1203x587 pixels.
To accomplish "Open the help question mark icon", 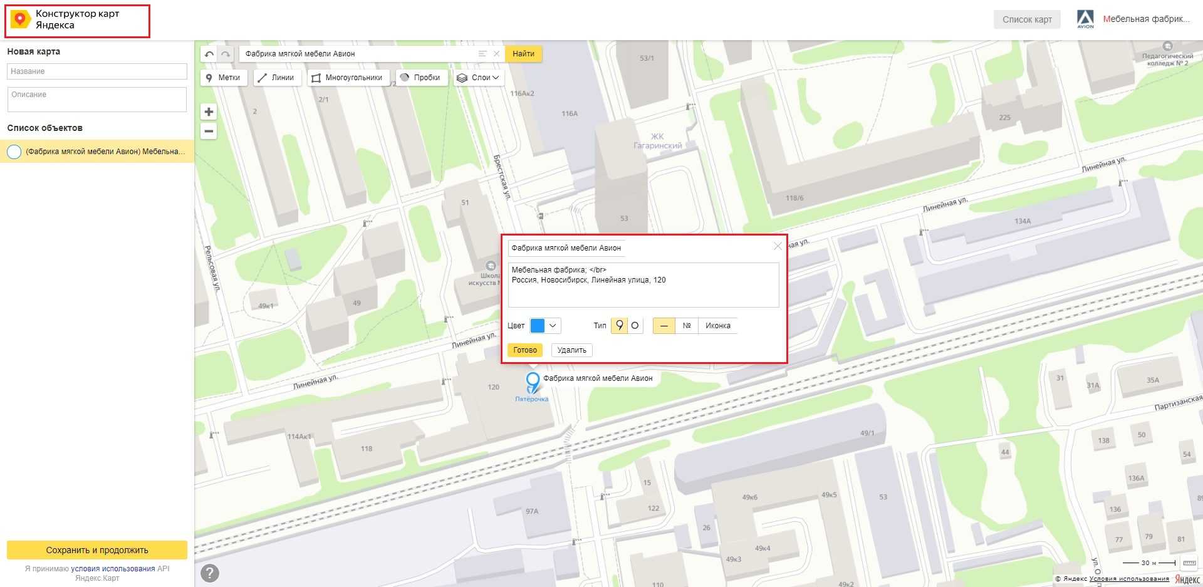I will pos(210,573).
